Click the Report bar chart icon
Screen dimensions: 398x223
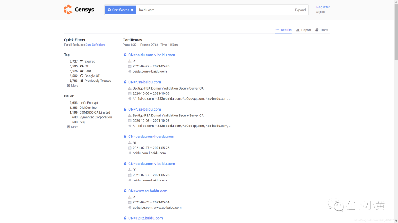(x=297, y=30)
